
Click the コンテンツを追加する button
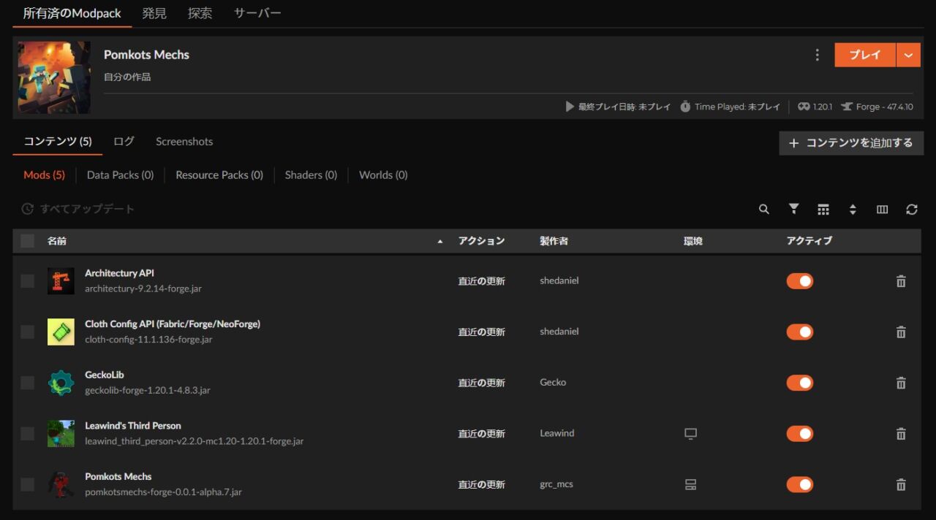(x=851, y=143)
